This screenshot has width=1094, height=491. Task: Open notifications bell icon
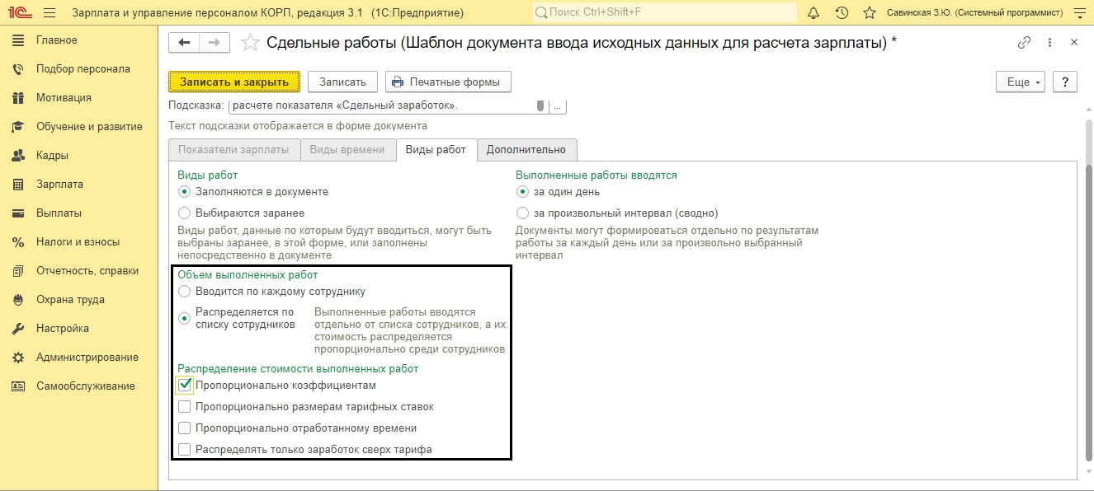click(x=813, y=12)
